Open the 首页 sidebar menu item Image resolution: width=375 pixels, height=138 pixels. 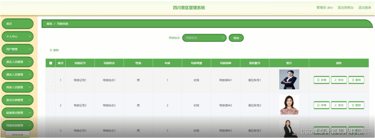pyautogui.click(x=17, y=24)
